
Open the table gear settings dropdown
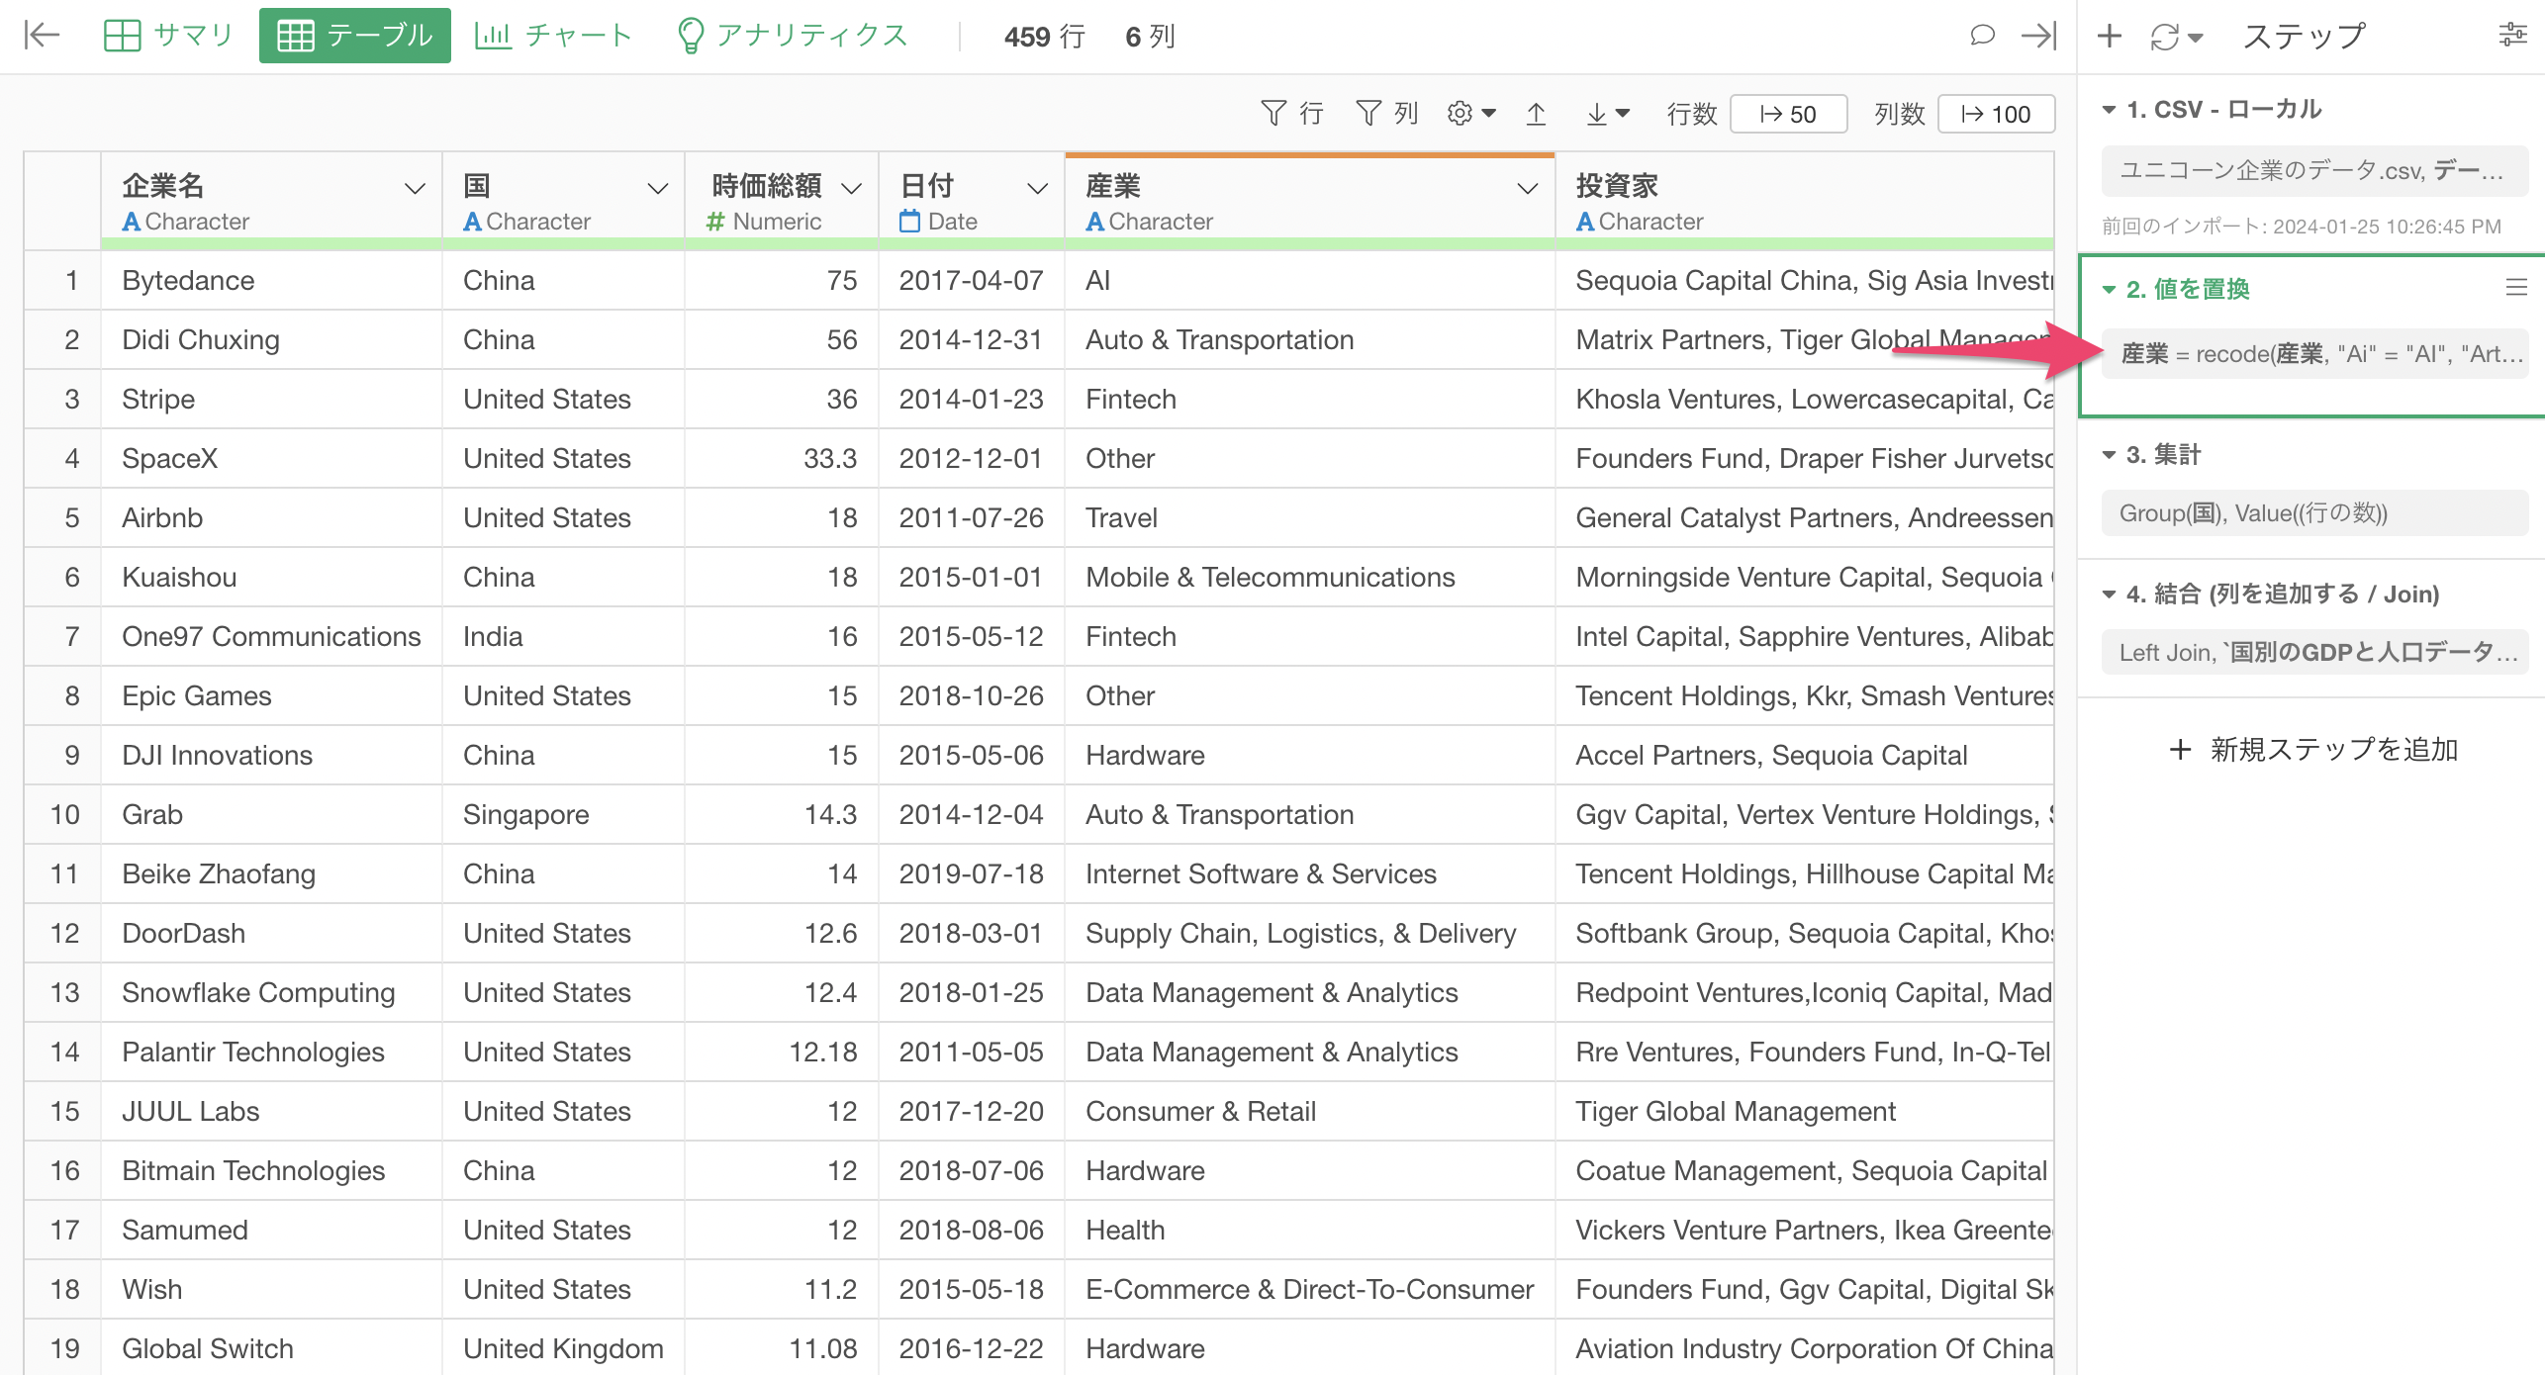point(1471,114)
